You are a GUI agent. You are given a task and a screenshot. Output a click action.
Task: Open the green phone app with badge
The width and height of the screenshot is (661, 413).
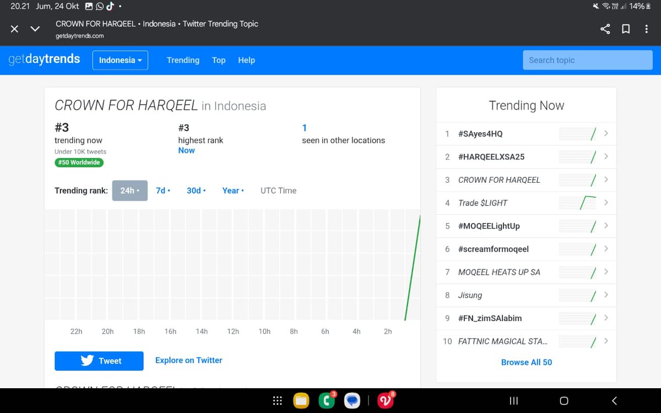coord(327,400)
